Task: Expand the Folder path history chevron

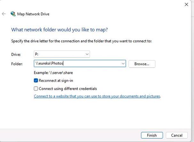Action: point(123,64)
